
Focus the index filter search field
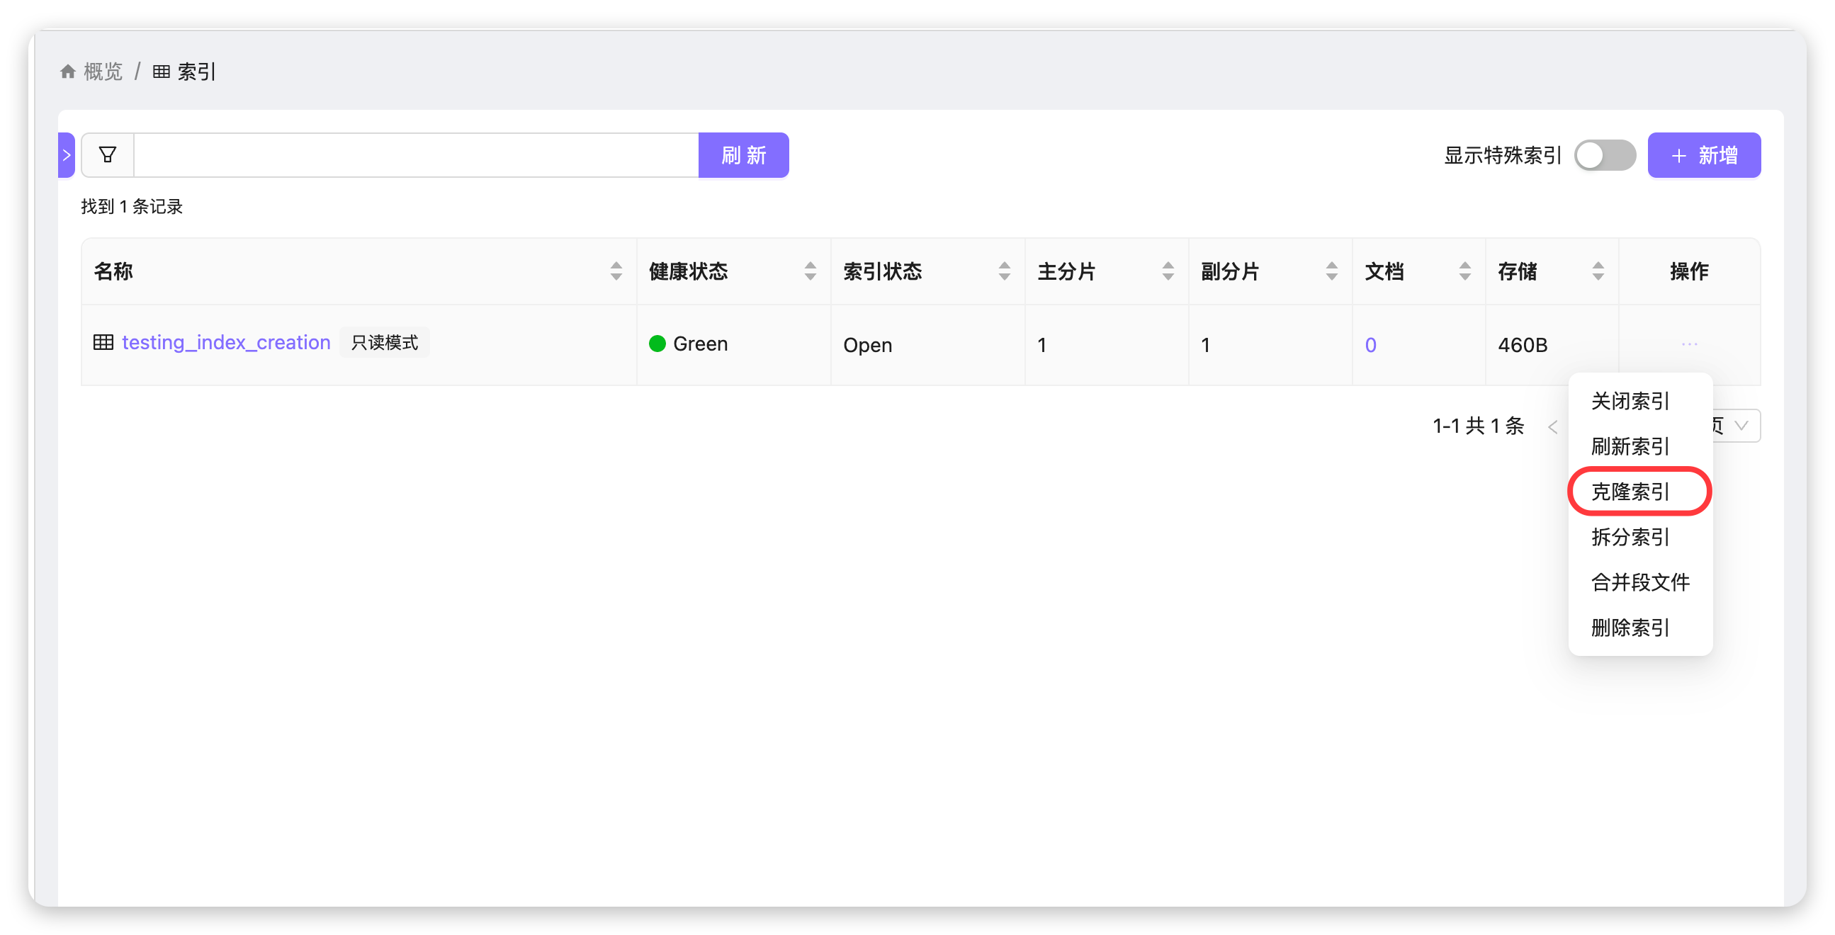[x=415, y=155]
